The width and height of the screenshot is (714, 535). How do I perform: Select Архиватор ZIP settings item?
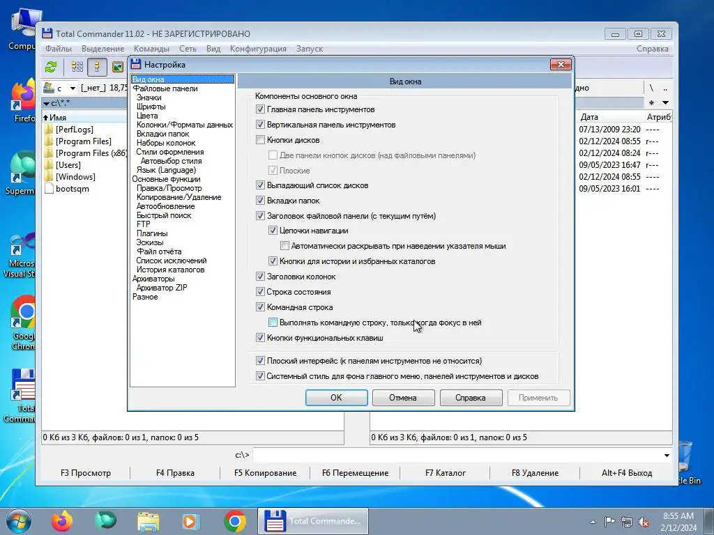[162, 288]
